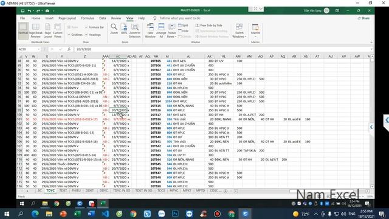Click View Side by Side
Viewport: 389px width, 219px height.
click(209, 26)
